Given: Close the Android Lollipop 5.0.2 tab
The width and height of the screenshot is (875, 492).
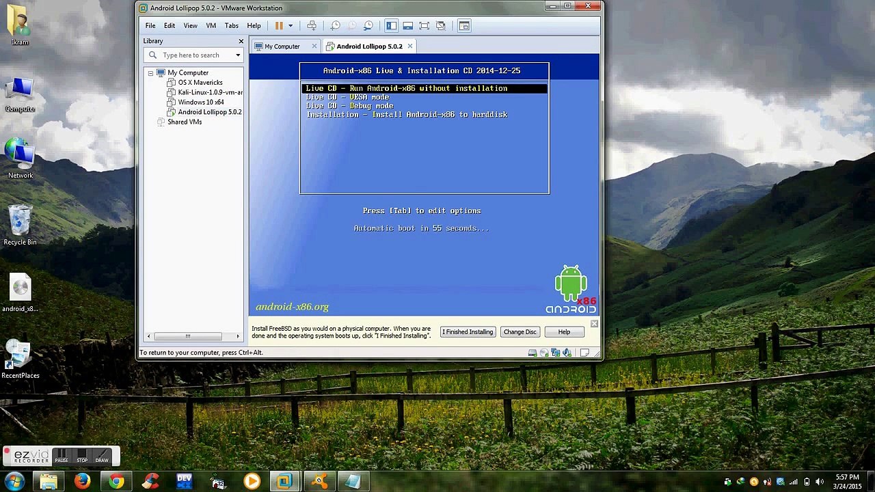Looking at the screenshot, I should (x=409, y=46).
